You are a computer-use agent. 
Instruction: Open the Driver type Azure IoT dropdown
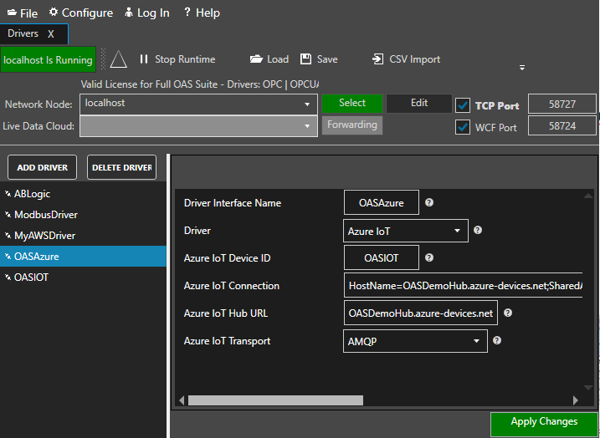coord(457,231)
